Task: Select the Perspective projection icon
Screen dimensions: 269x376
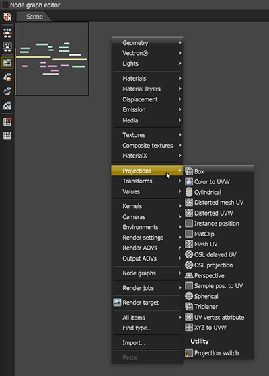Action: tap(189, 275)
